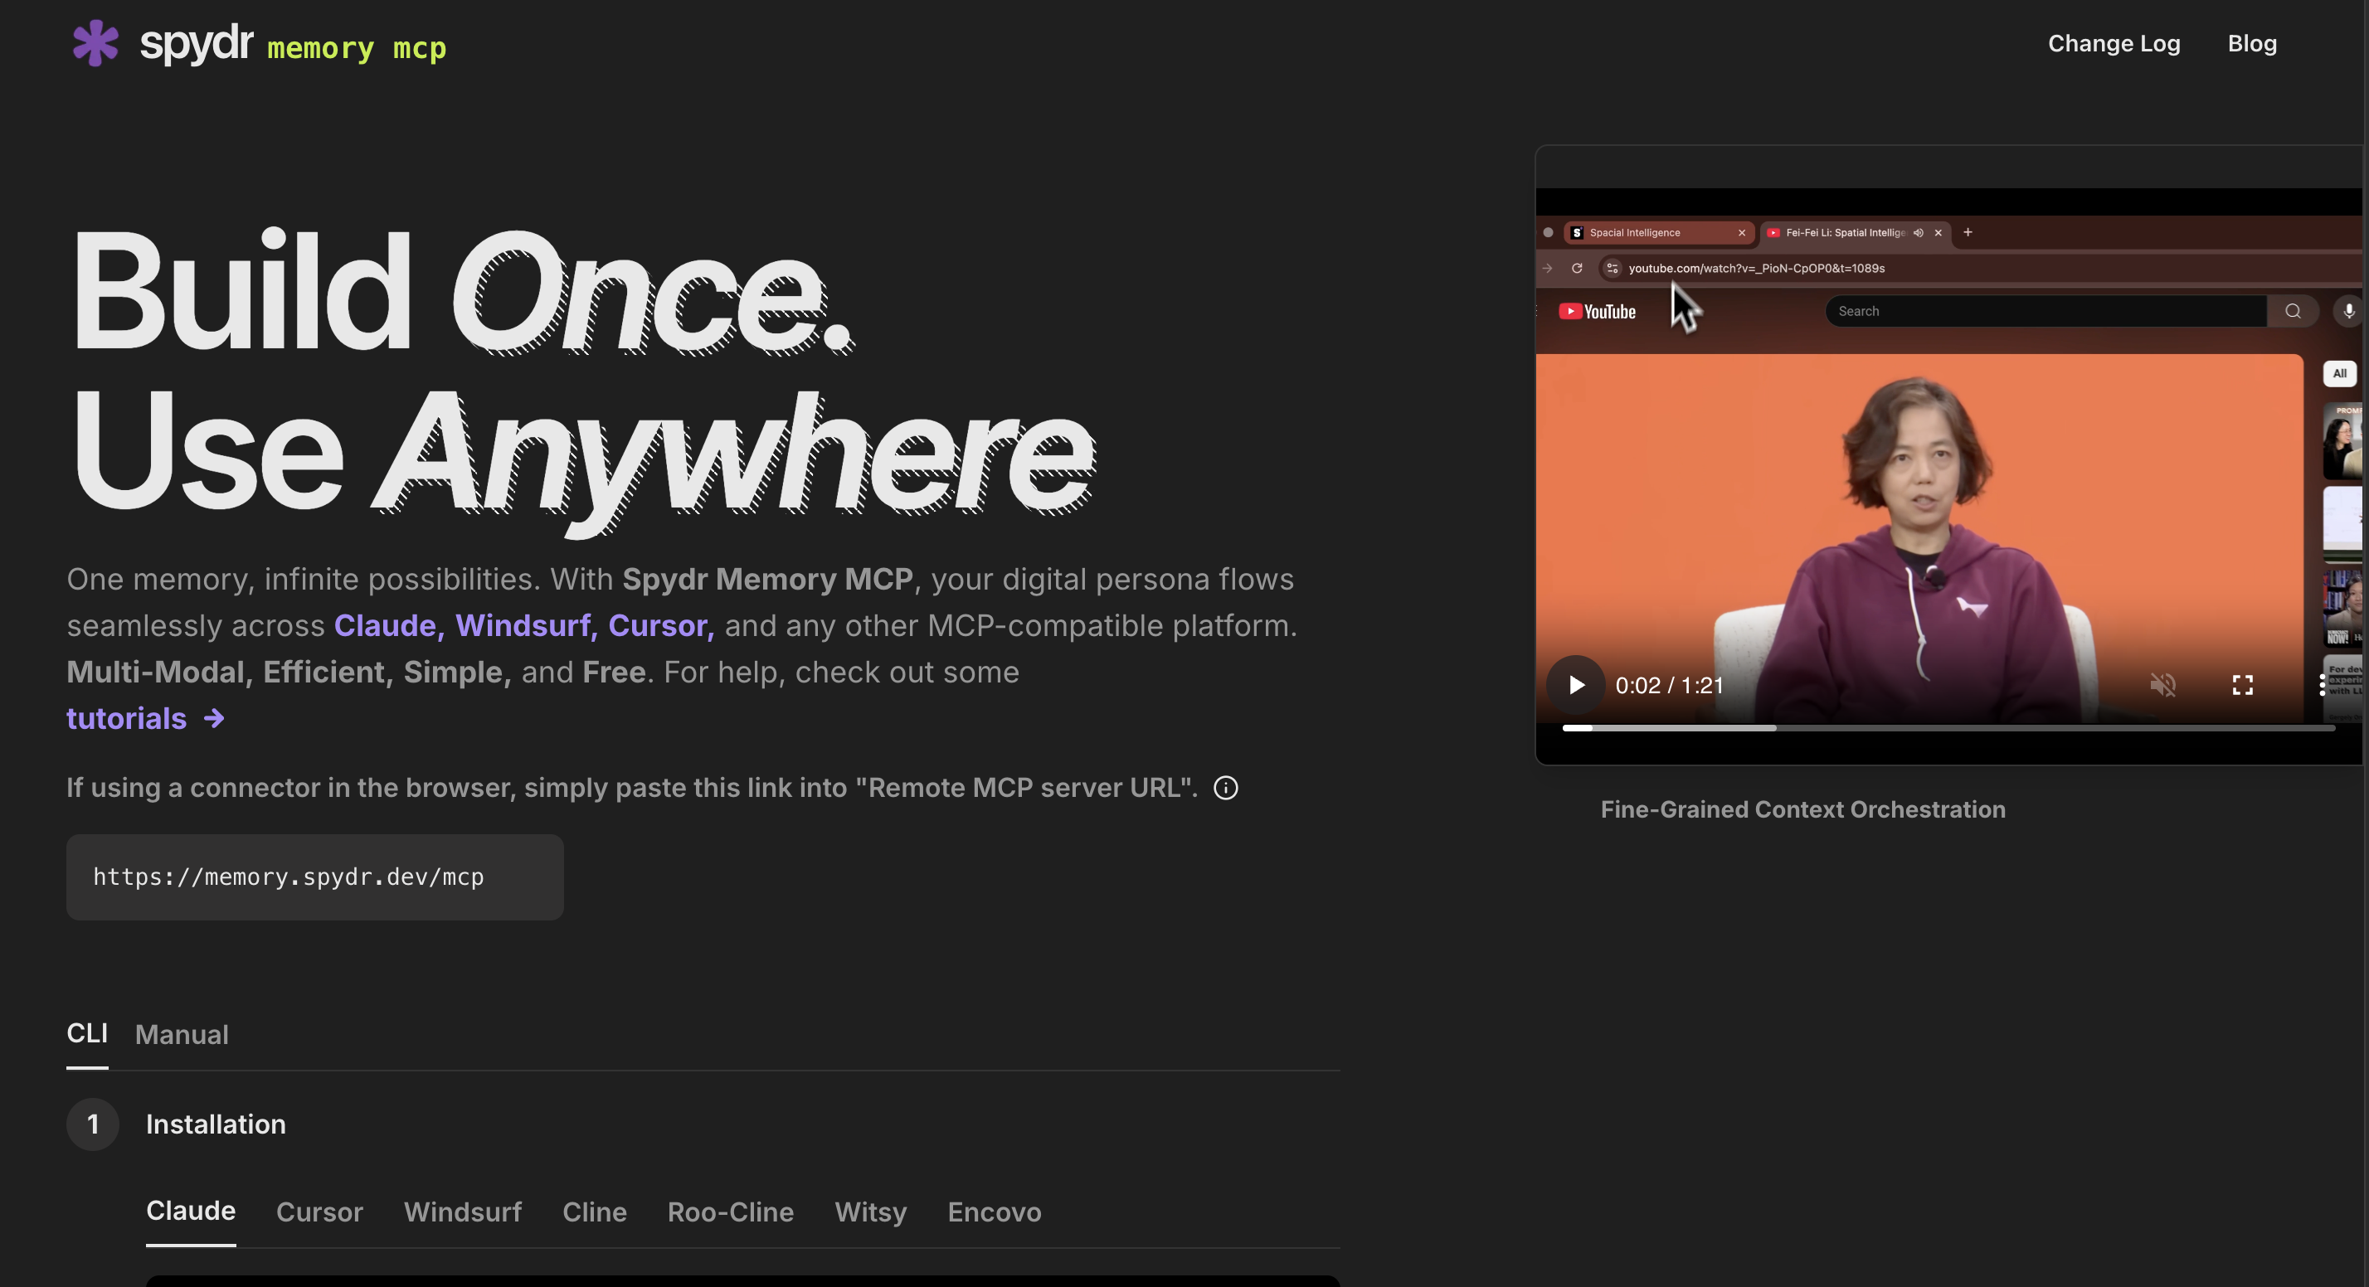The width and height of the screenshot is (2369, 1287).
Task: Unmute the demo video
Action: (2162, 685)
